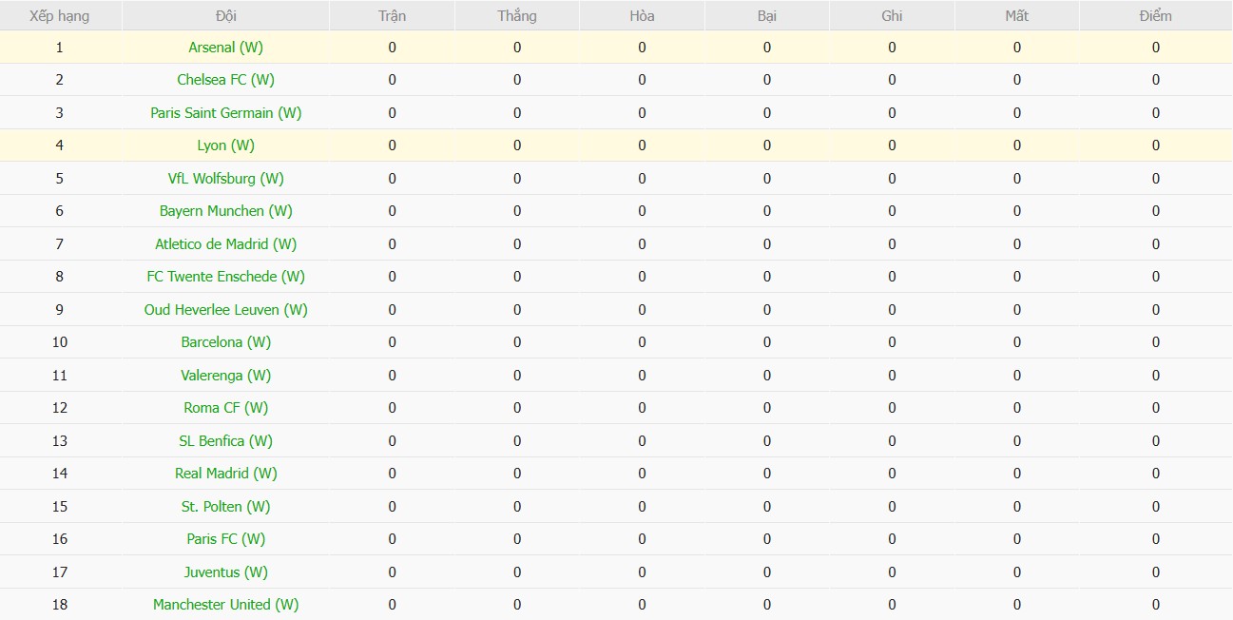Open St. Polten (W) team page

click(x=225, y=507)
